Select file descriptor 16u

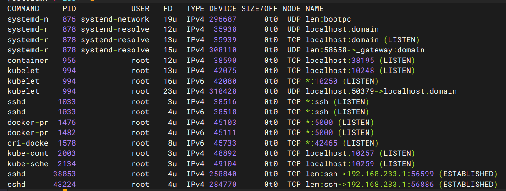coord(170,81)
